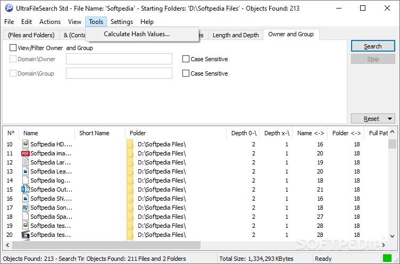Click the blank file icon of Softpedia Spa...
This screenshot has width=400, height=264.
[x=25, y=216]
